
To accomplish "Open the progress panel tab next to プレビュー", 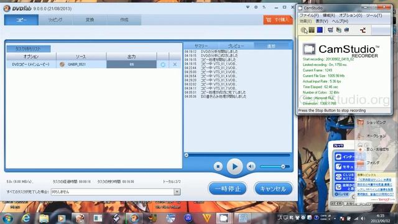I will [x=271, y=46].
